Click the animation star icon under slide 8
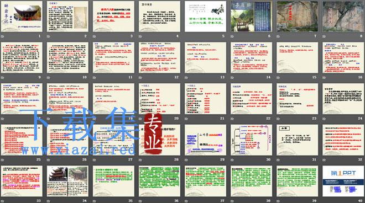This screenshot has height=203, width=365. pos(324,36)
